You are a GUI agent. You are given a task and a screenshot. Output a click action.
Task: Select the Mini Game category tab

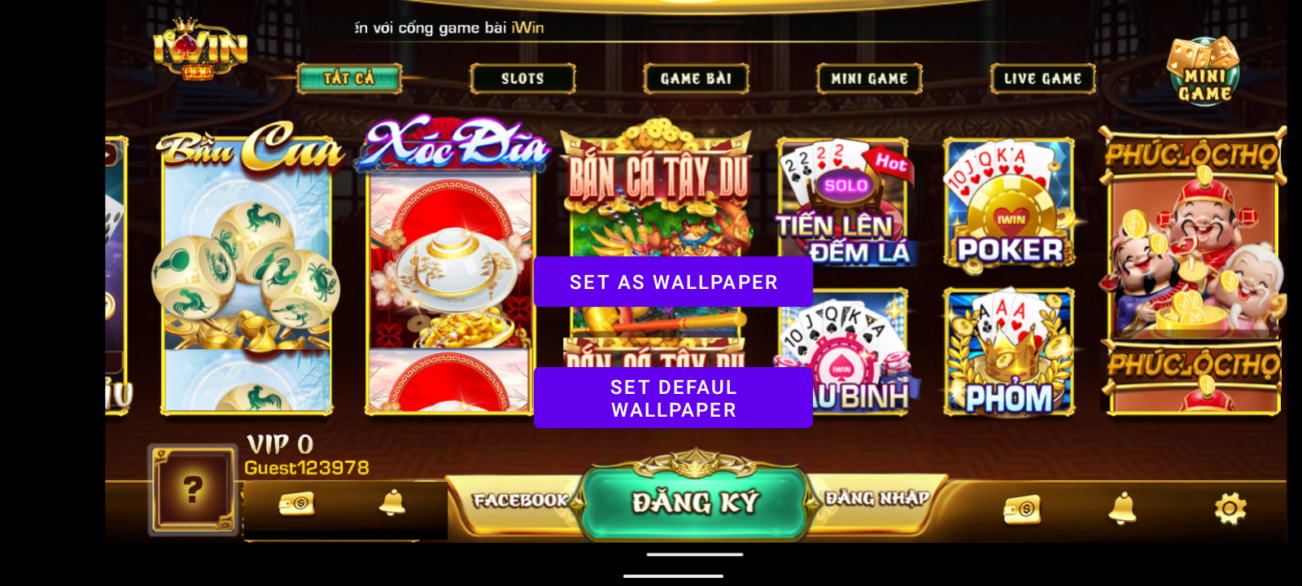tap(869, 79)
